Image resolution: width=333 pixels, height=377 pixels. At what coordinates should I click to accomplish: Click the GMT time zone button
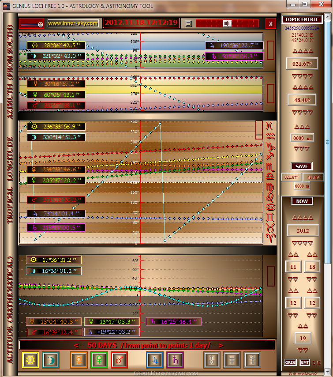305,362
